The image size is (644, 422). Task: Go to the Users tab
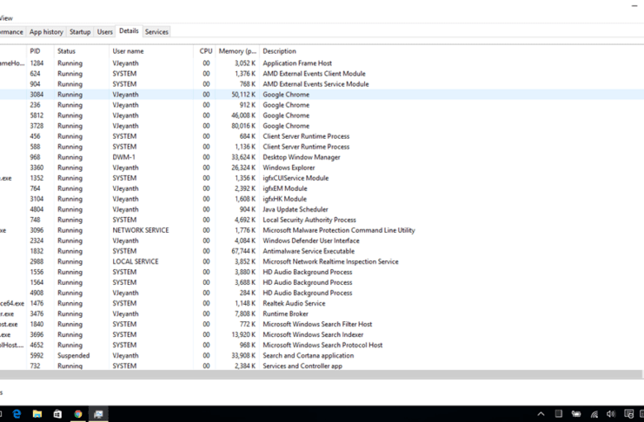pos(105,32)
